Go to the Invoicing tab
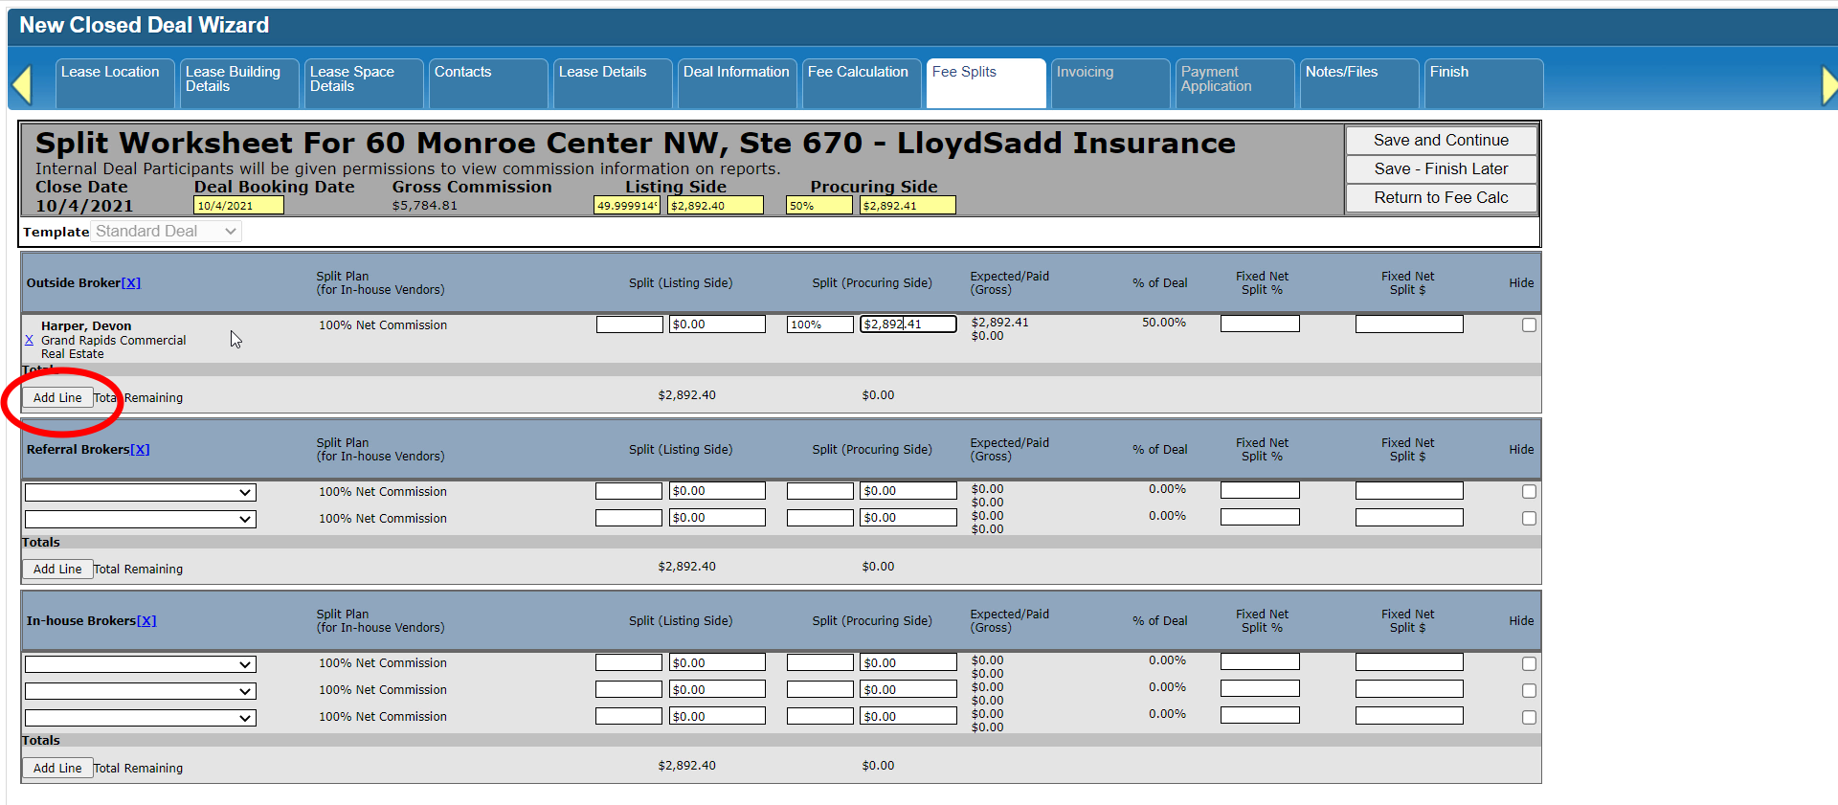The width and height of the screenshot is (1838, 805). click(1085, 73)
